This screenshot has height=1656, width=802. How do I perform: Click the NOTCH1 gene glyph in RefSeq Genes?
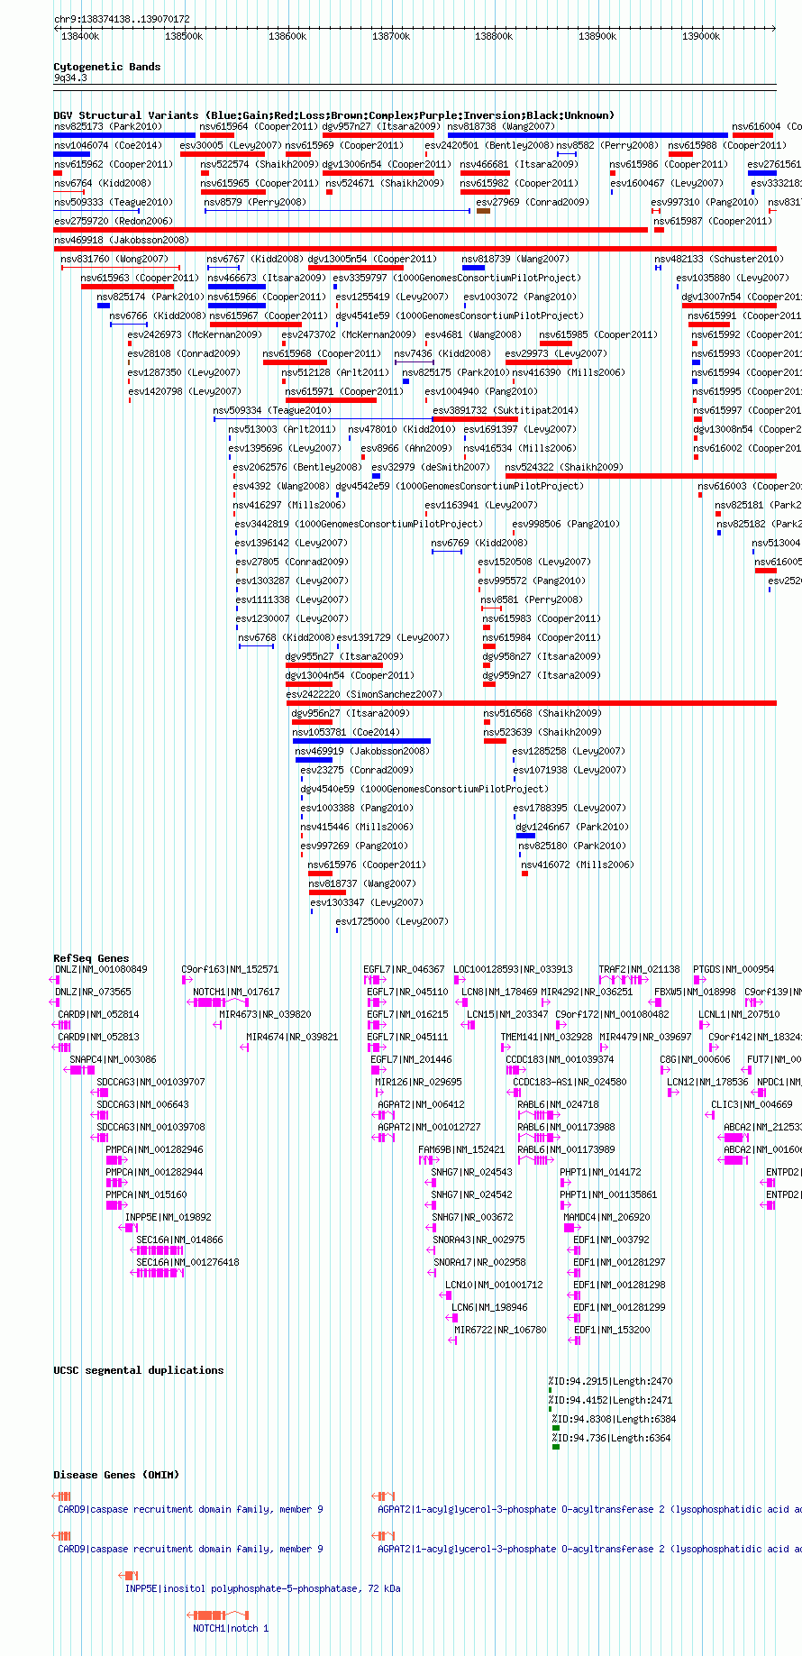(x=217, y=1002)
